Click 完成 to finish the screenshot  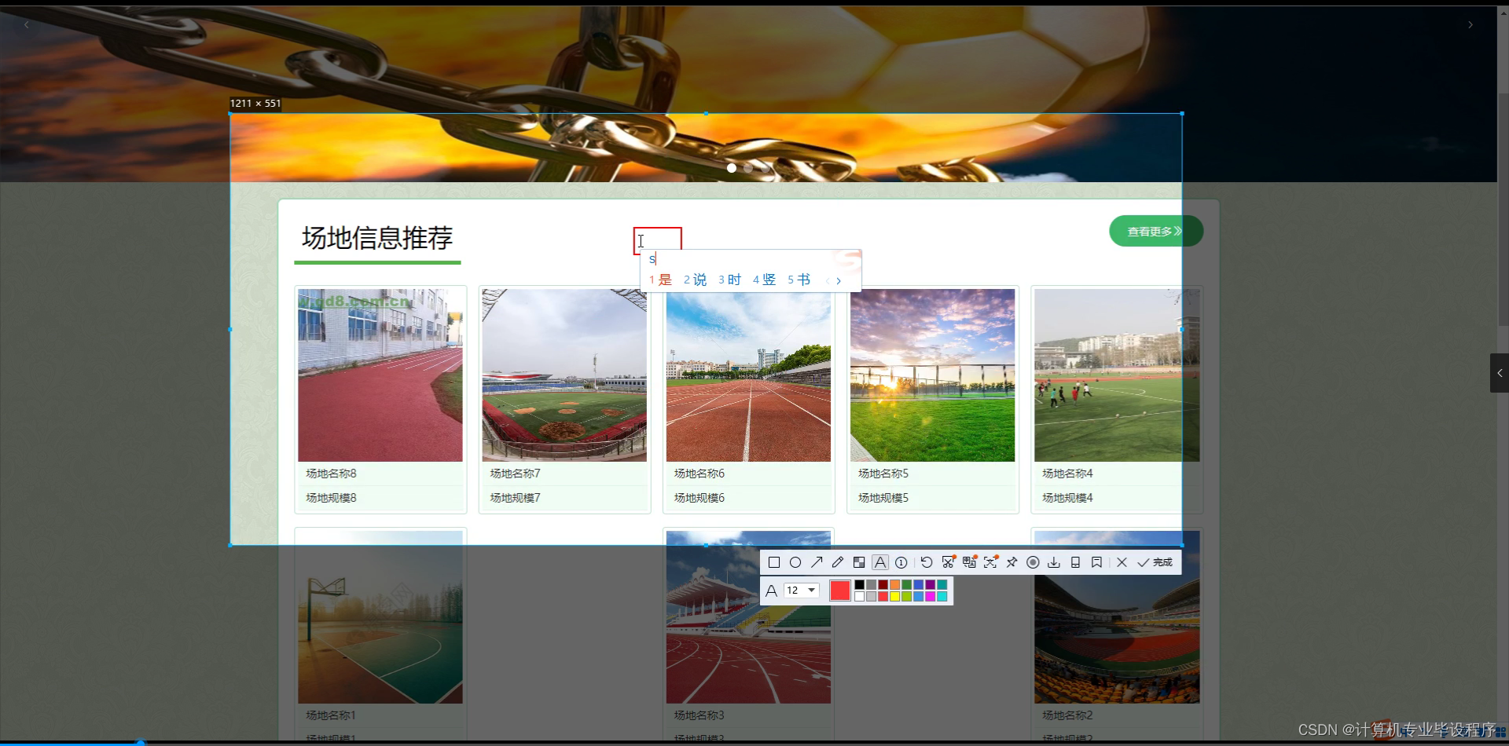click(1155, 562)
